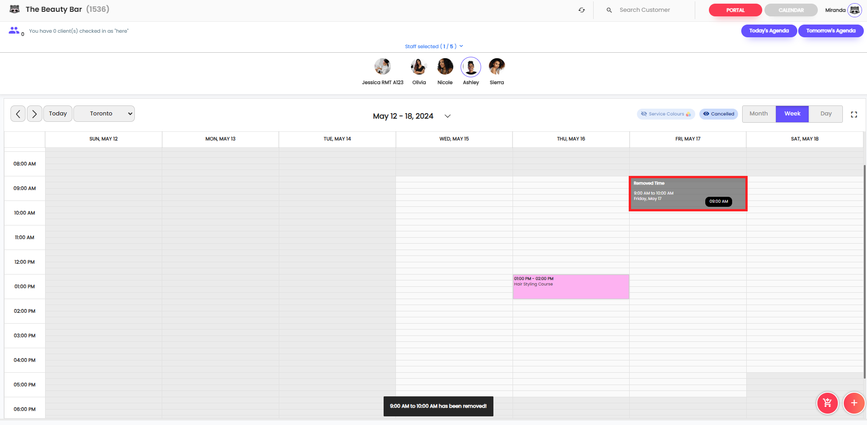The width and height of the screenshot is (867, 425).
Task: Click the refresh sync icon
Action: pos(582,10)
